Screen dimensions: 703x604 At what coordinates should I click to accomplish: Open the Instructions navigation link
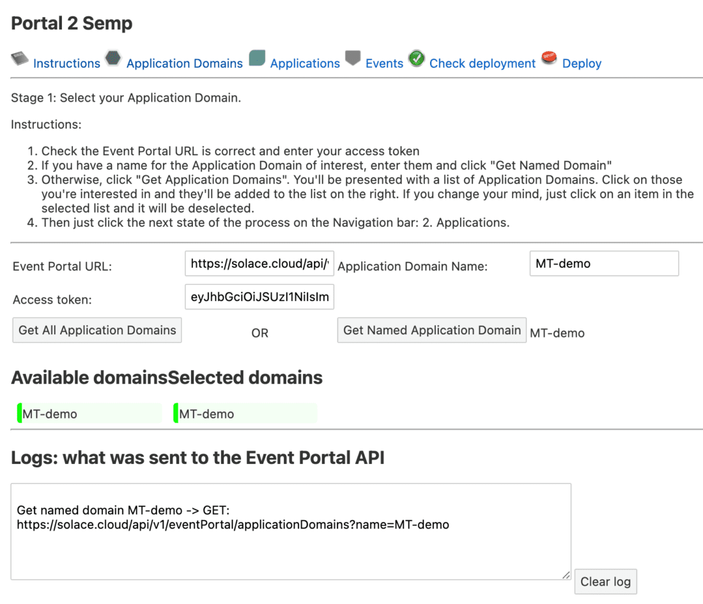click(66, 63)
